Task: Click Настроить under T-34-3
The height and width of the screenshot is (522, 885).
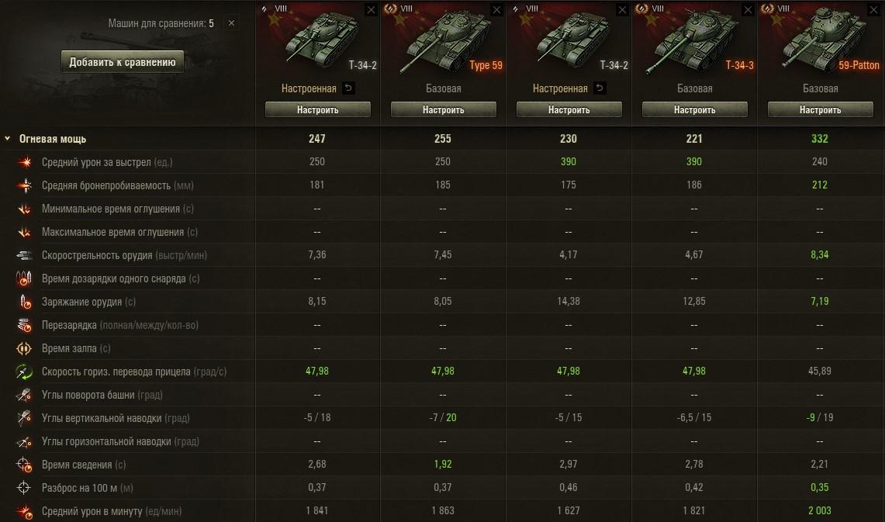Action: (694, 109)
